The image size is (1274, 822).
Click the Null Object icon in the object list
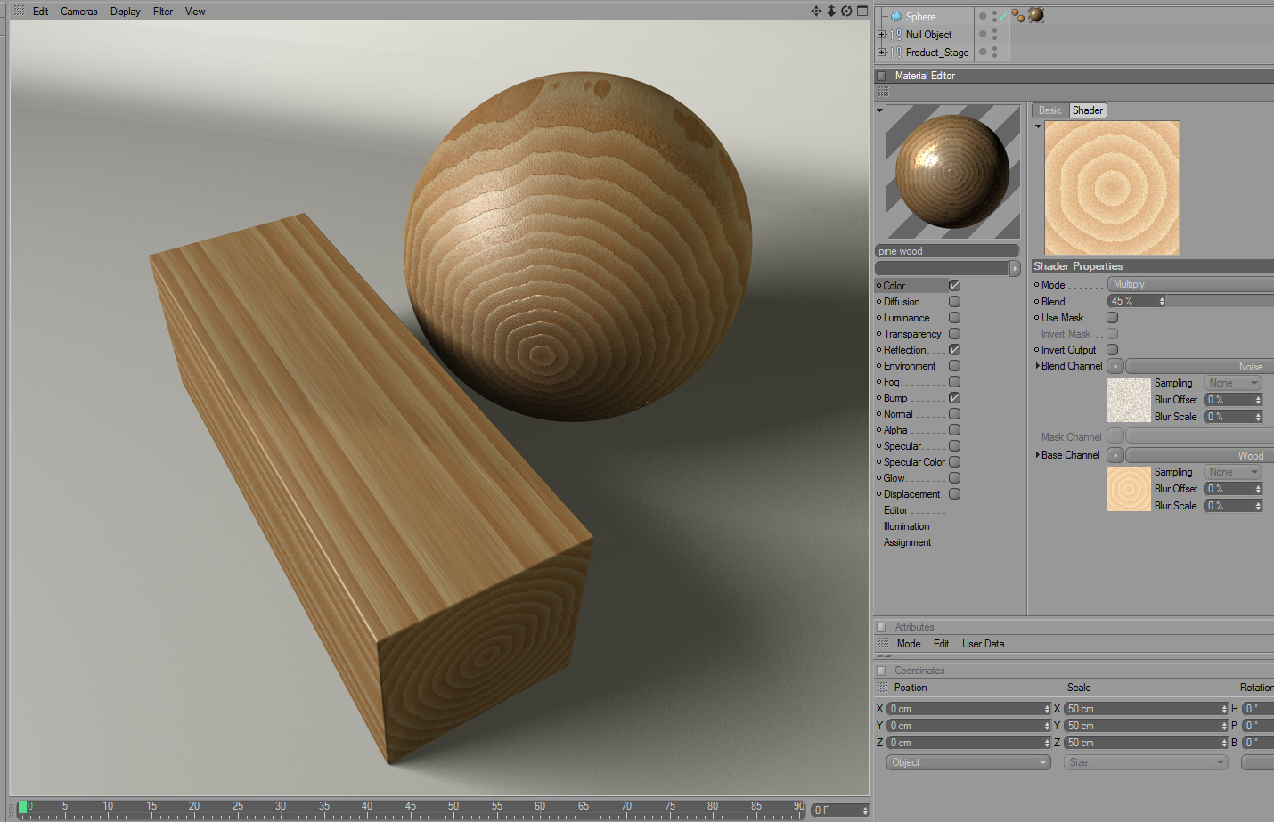tap(897, 35)
